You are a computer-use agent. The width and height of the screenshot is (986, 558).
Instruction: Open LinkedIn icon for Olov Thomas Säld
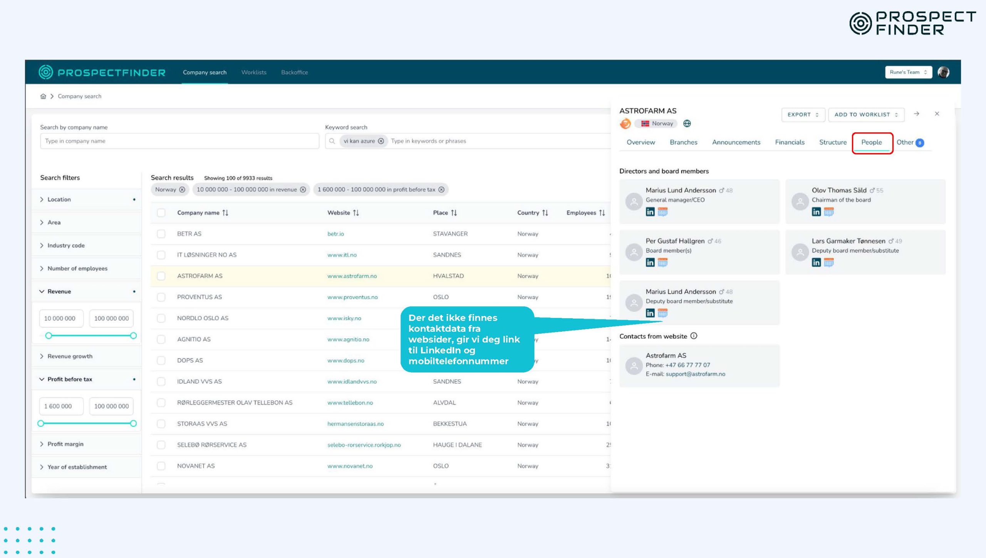(816, 212)
